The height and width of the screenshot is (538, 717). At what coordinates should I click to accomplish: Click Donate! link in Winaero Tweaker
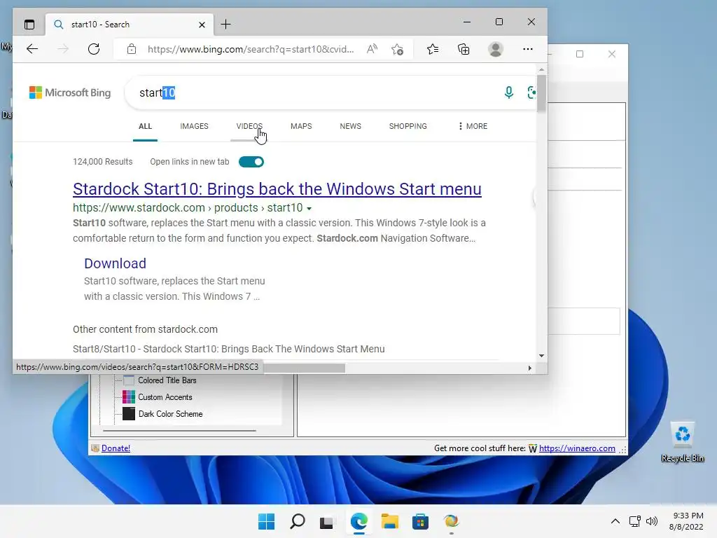116,448
